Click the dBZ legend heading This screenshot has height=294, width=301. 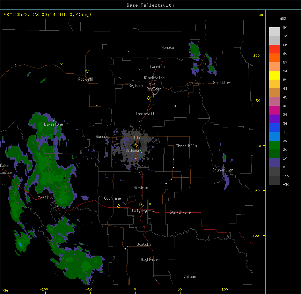coord(283,19)
